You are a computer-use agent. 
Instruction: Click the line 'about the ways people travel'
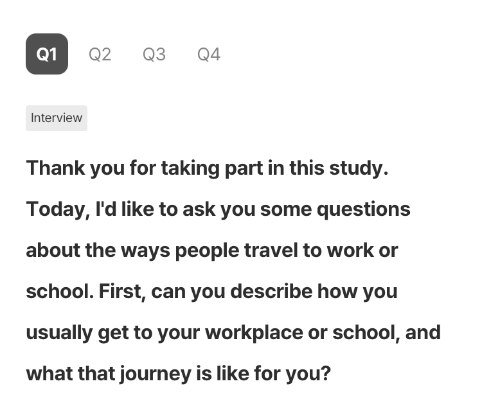pyautogui.click(x=212, y=251)
